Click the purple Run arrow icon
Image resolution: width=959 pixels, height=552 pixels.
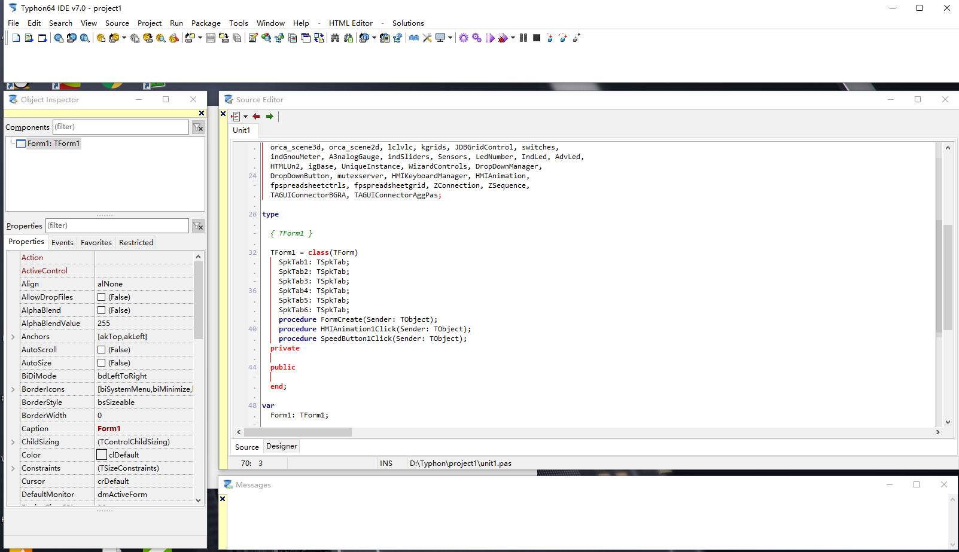[491, 38]
